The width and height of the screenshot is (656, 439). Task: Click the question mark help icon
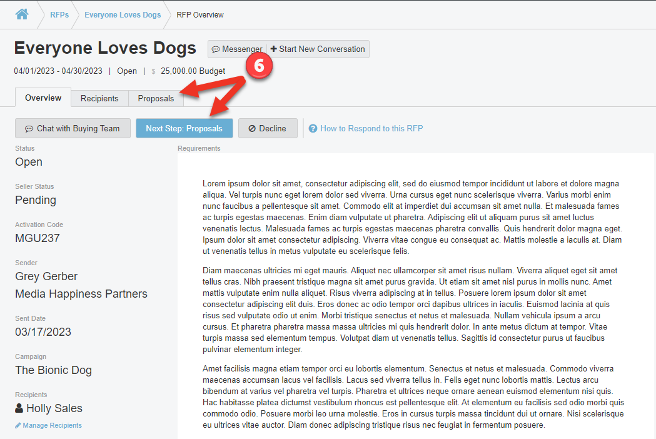tap(313, 129)
